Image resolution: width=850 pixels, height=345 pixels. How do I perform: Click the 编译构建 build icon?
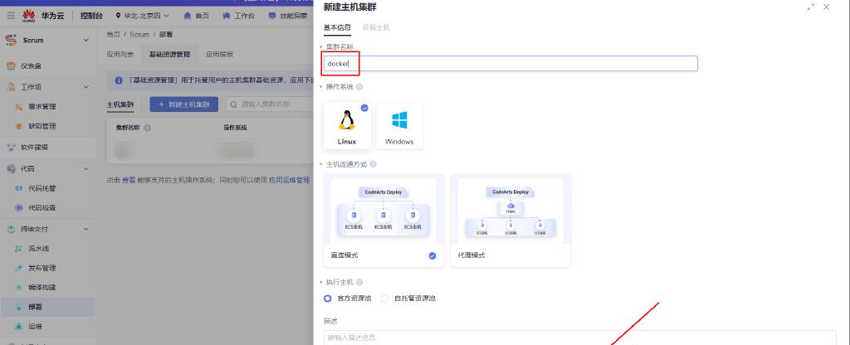[x=18, y=287]
